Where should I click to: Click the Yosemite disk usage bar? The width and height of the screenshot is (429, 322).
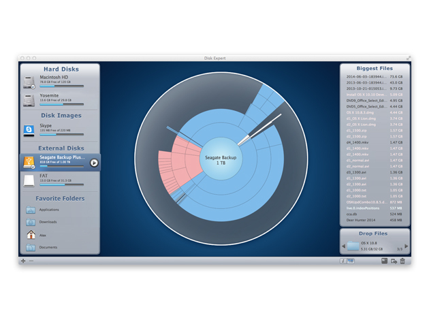61,104
